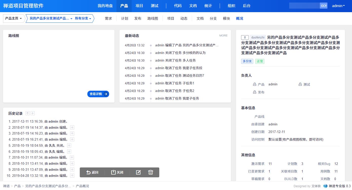Click the edit product pencil icon

[138, 172]
